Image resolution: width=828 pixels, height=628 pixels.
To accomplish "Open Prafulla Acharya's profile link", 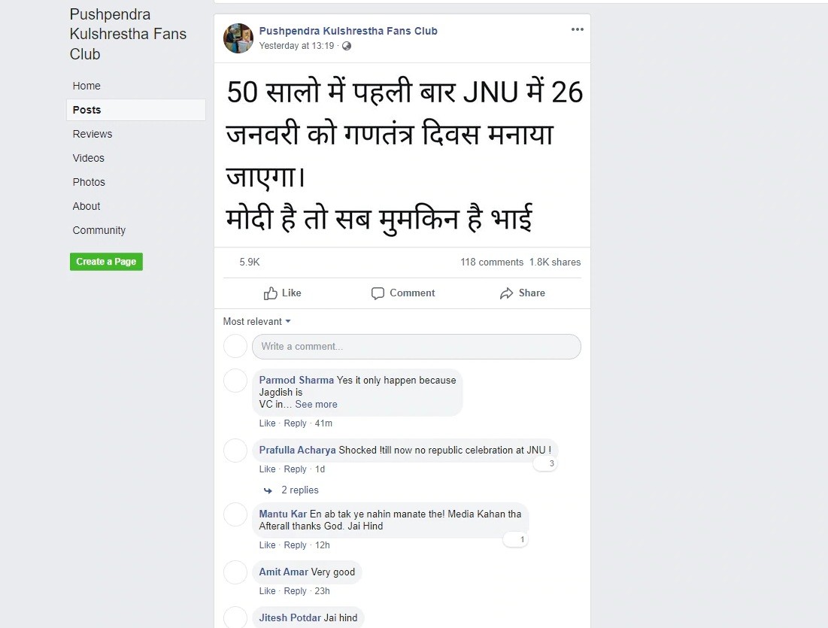I will click(x=297, y=450).
